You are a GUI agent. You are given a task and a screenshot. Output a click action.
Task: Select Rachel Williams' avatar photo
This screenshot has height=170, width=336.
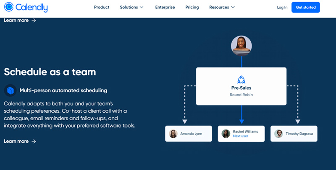[226, 134]
